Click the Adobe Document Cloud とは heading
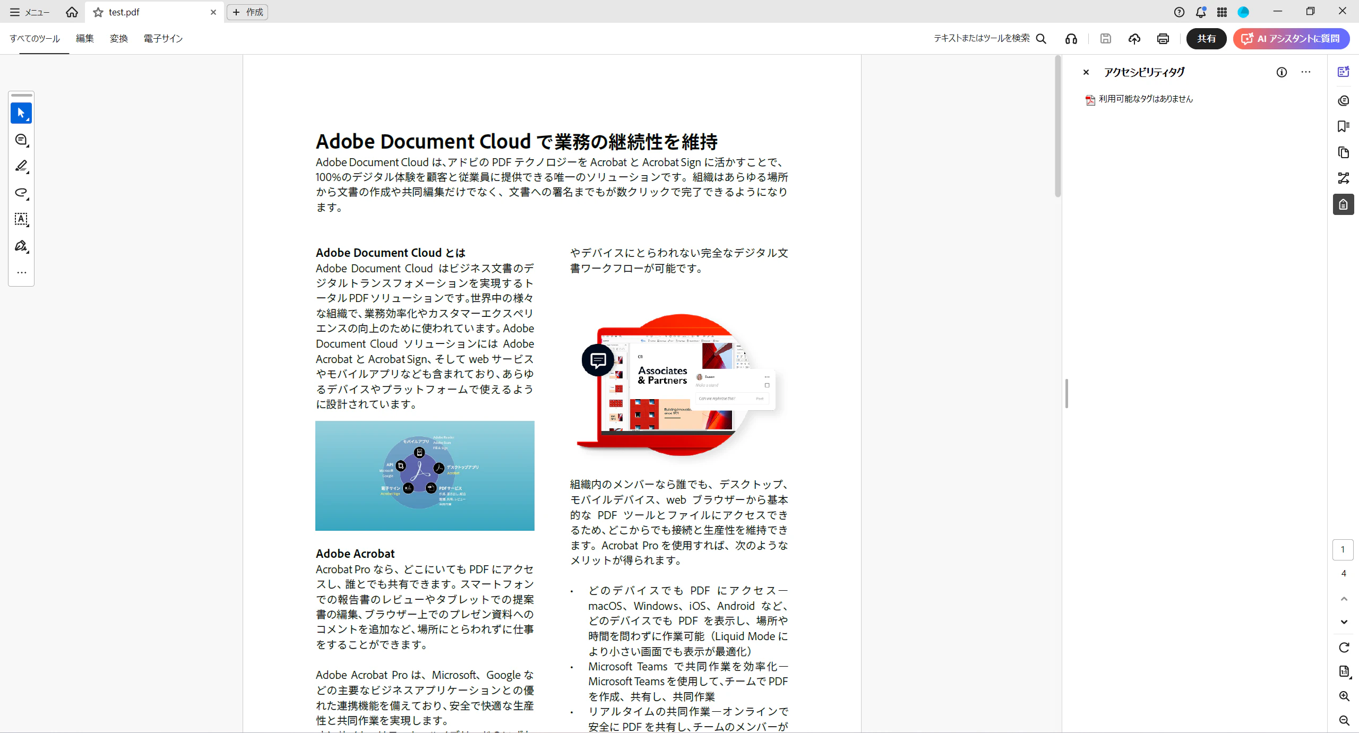Image resolution: width=1359 pixels, height=733 pixels. click(390, 253)
